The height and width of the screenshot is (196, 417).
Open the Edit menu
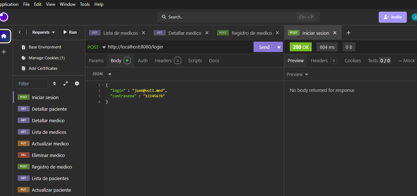click(38, 4)
